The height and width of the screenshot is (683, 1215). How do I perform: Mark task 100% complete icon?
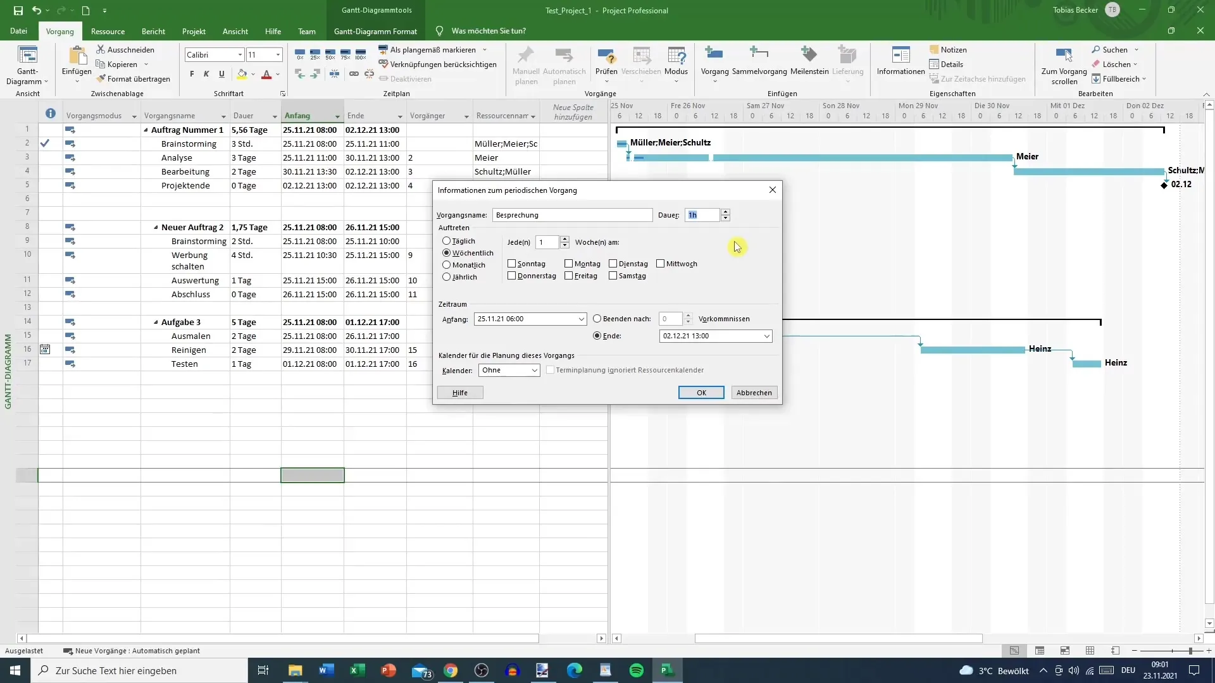click(361, 54)
